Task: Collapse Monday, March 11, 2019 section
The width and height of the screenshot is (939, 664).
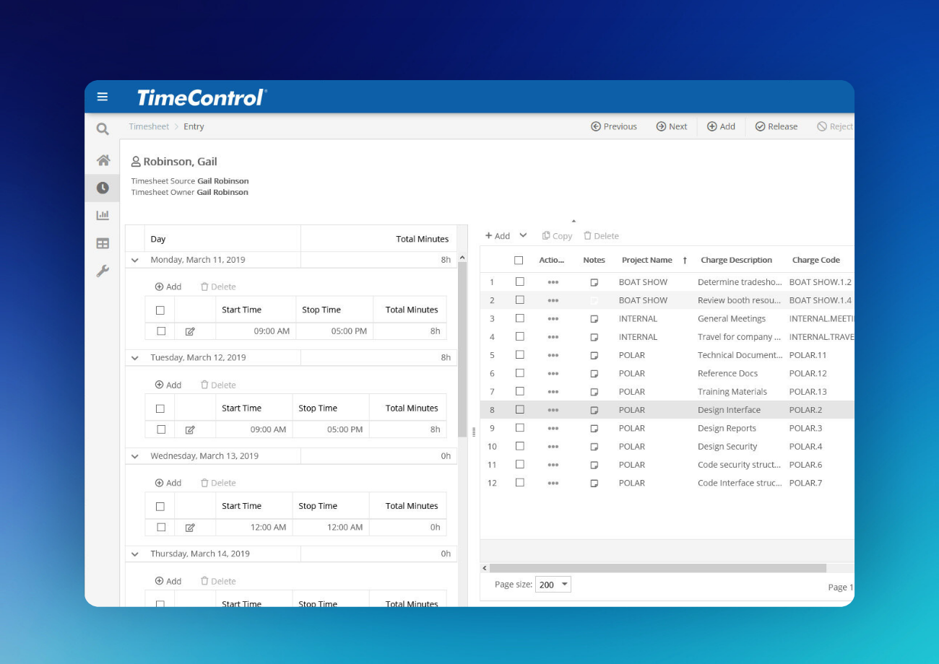Action: [135, 260]
